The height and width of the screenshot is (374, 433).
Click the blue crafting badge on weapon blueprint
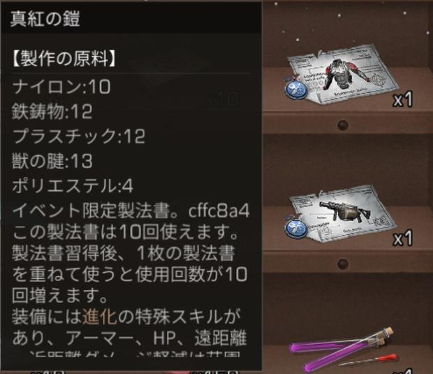[296, 227]
